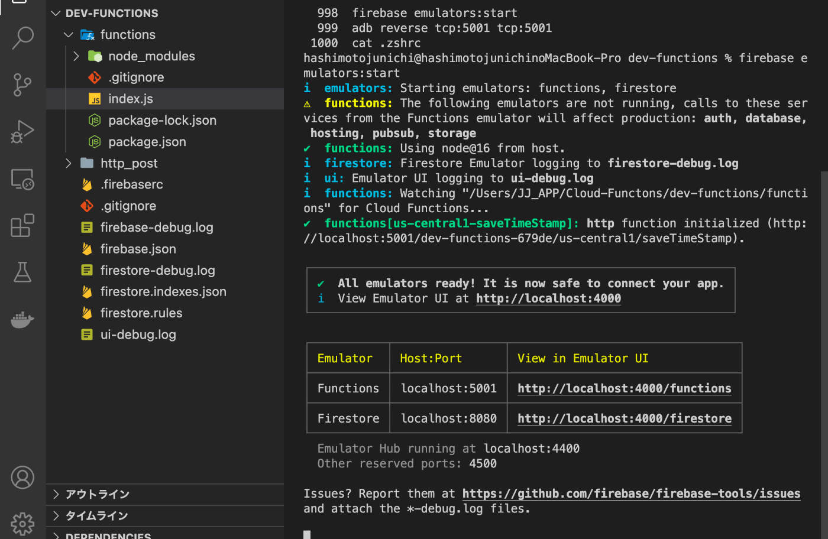Image resolution: width=828 pixels, height=539 pixels.
Task: Collapse the functions folder chevron
Action: tap(69, 35)
